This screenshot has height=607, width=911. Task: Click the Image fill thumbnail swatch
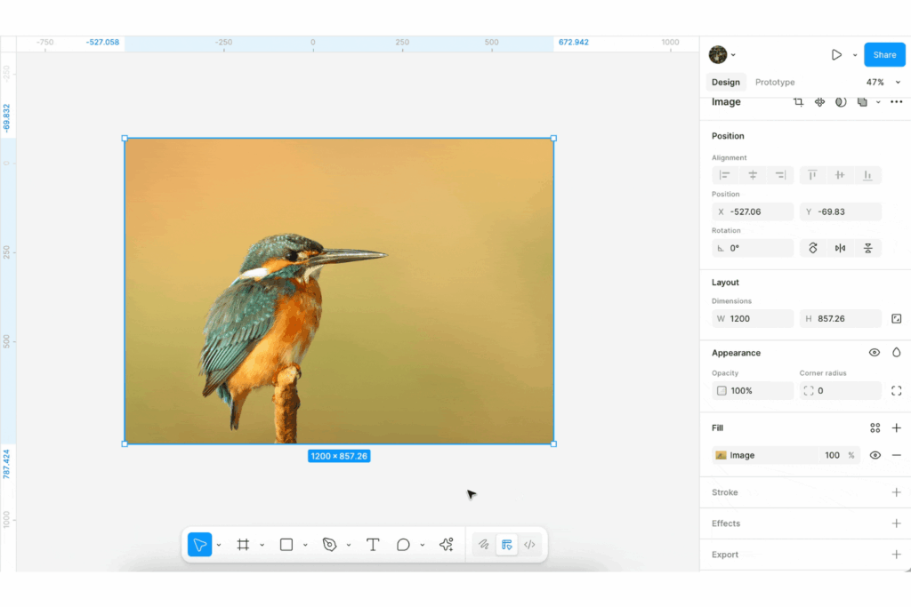click(721, 455)
